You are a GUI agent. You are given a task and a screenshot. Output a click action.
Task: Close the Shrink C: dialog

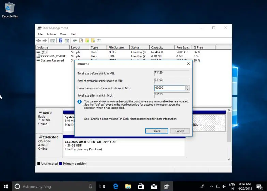(x=188, y=64)
